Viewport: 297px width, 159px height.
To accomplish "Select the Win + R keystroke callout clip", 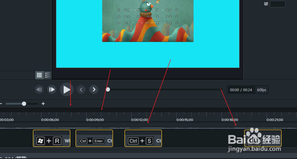I will click(x=51, y=138).
